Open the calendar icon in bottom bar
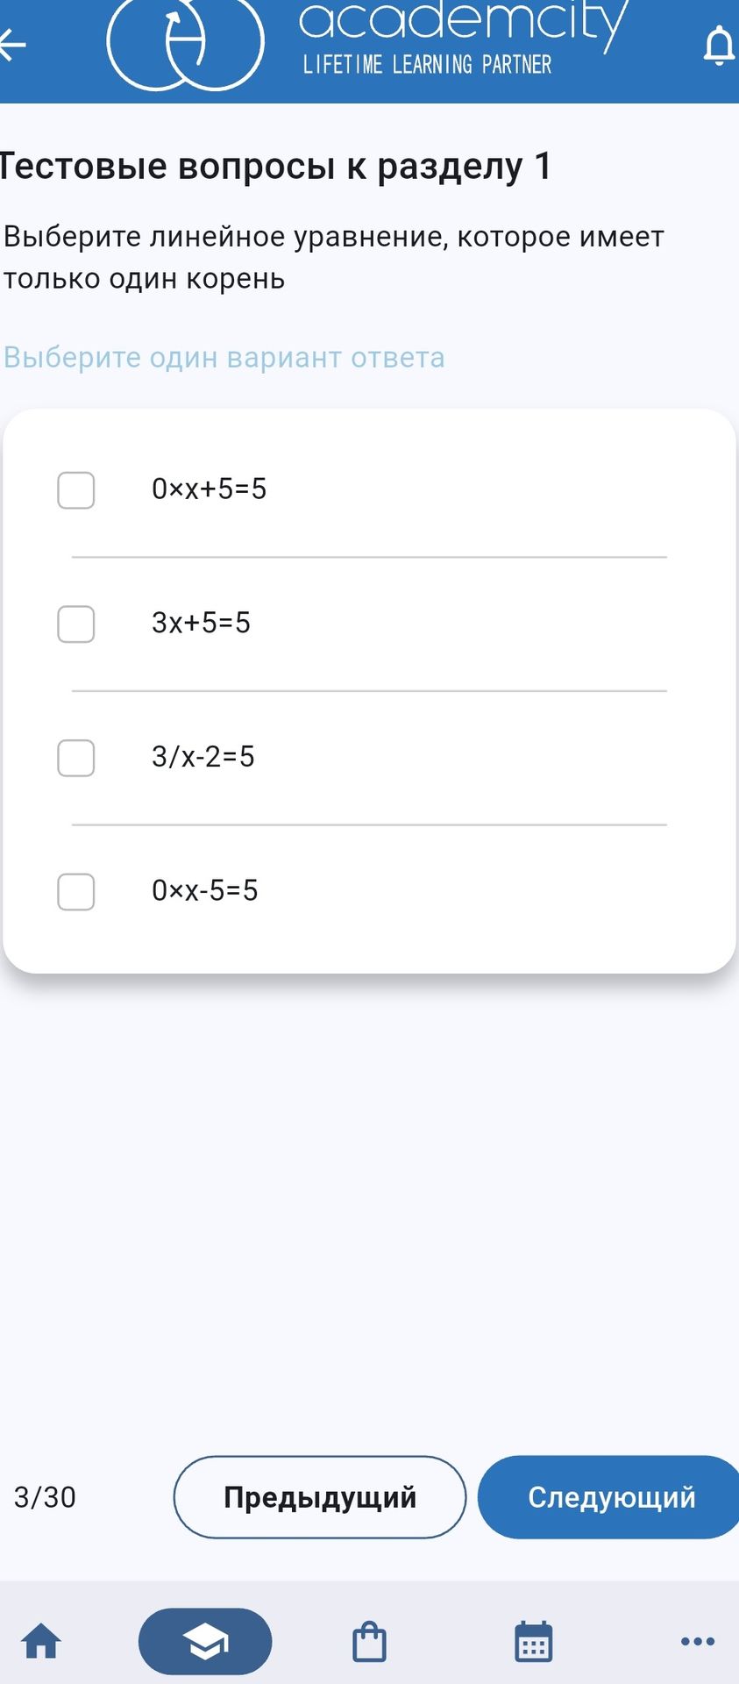Screen dimensions: 739x1684 point(533,1641)
